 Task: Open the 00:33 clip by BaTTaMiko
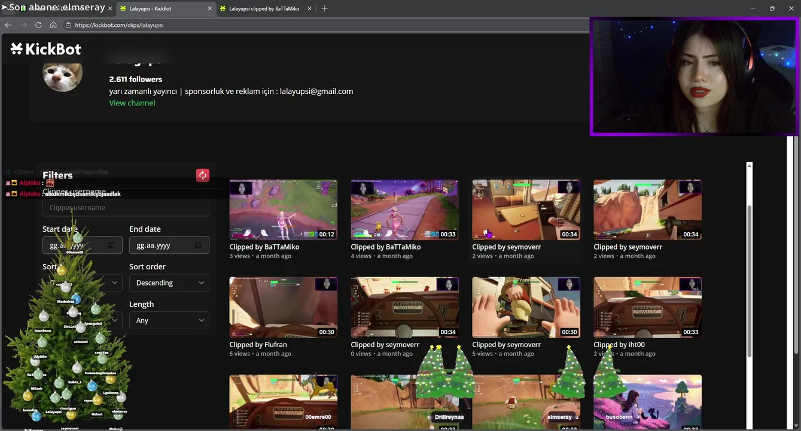coord(404,210)
